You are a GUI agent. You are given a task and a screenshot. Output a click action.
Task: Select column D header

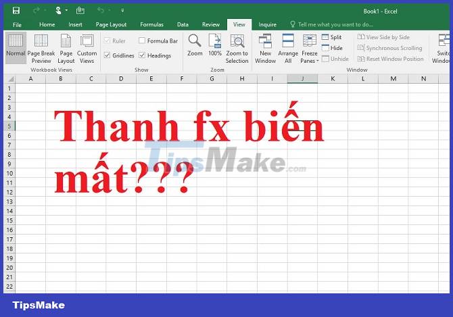click(x=121, y=79)
